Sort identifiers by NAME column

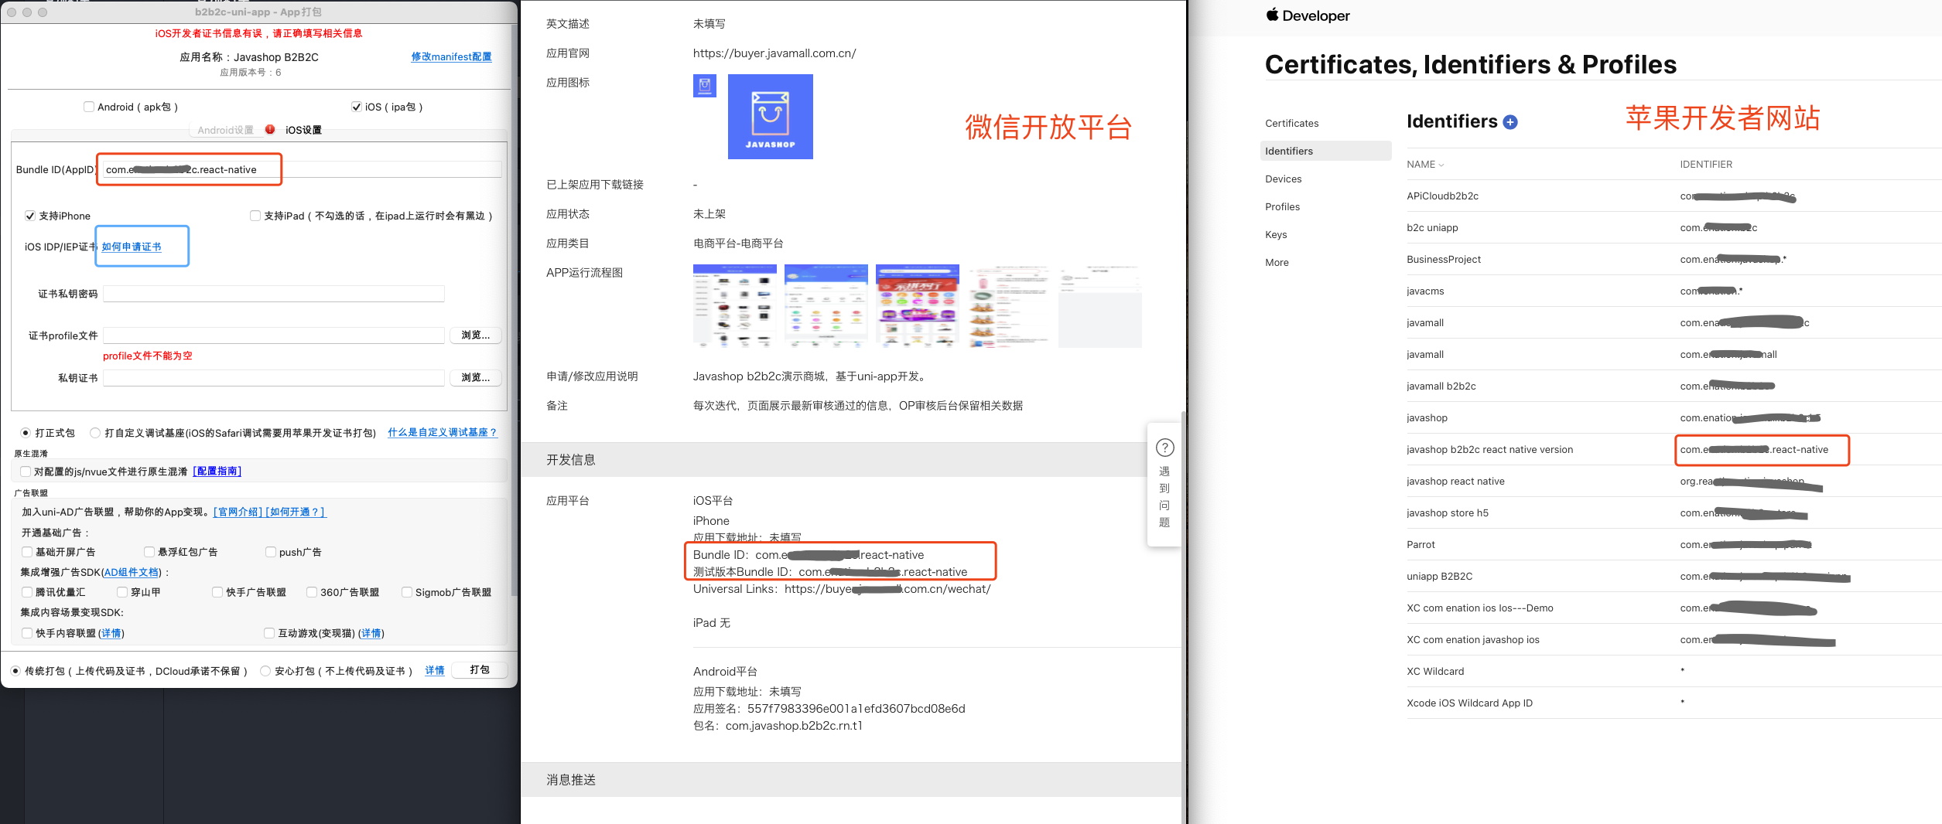(x=1425, y=165)
